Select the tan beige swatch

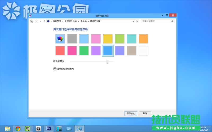131,51
